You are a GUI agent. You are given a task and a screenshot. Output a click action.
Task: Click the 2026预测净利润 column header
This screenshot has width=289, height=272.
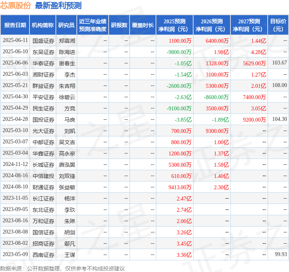click(212, 25)
